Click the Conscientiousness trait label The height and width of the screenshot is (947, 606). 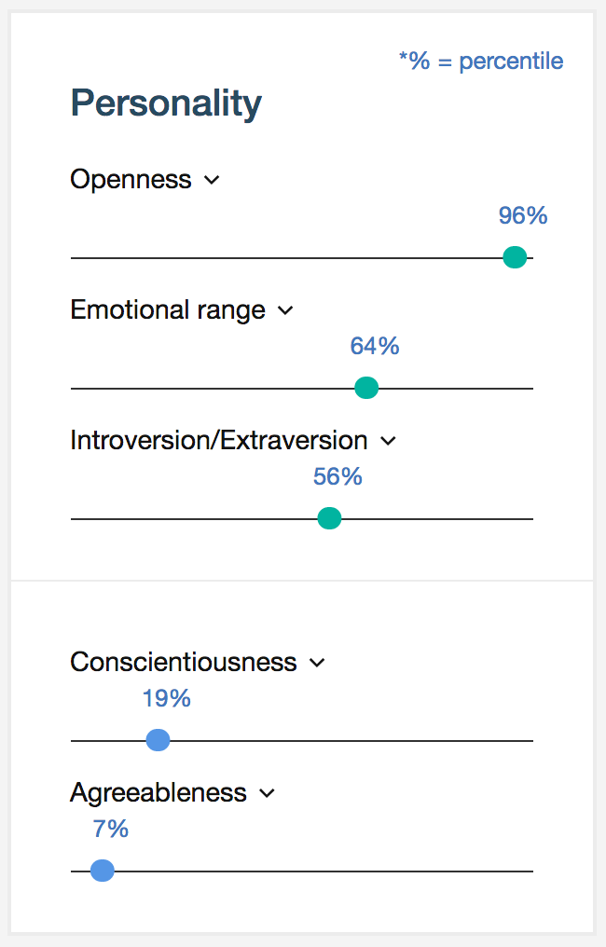click(184, 662)
